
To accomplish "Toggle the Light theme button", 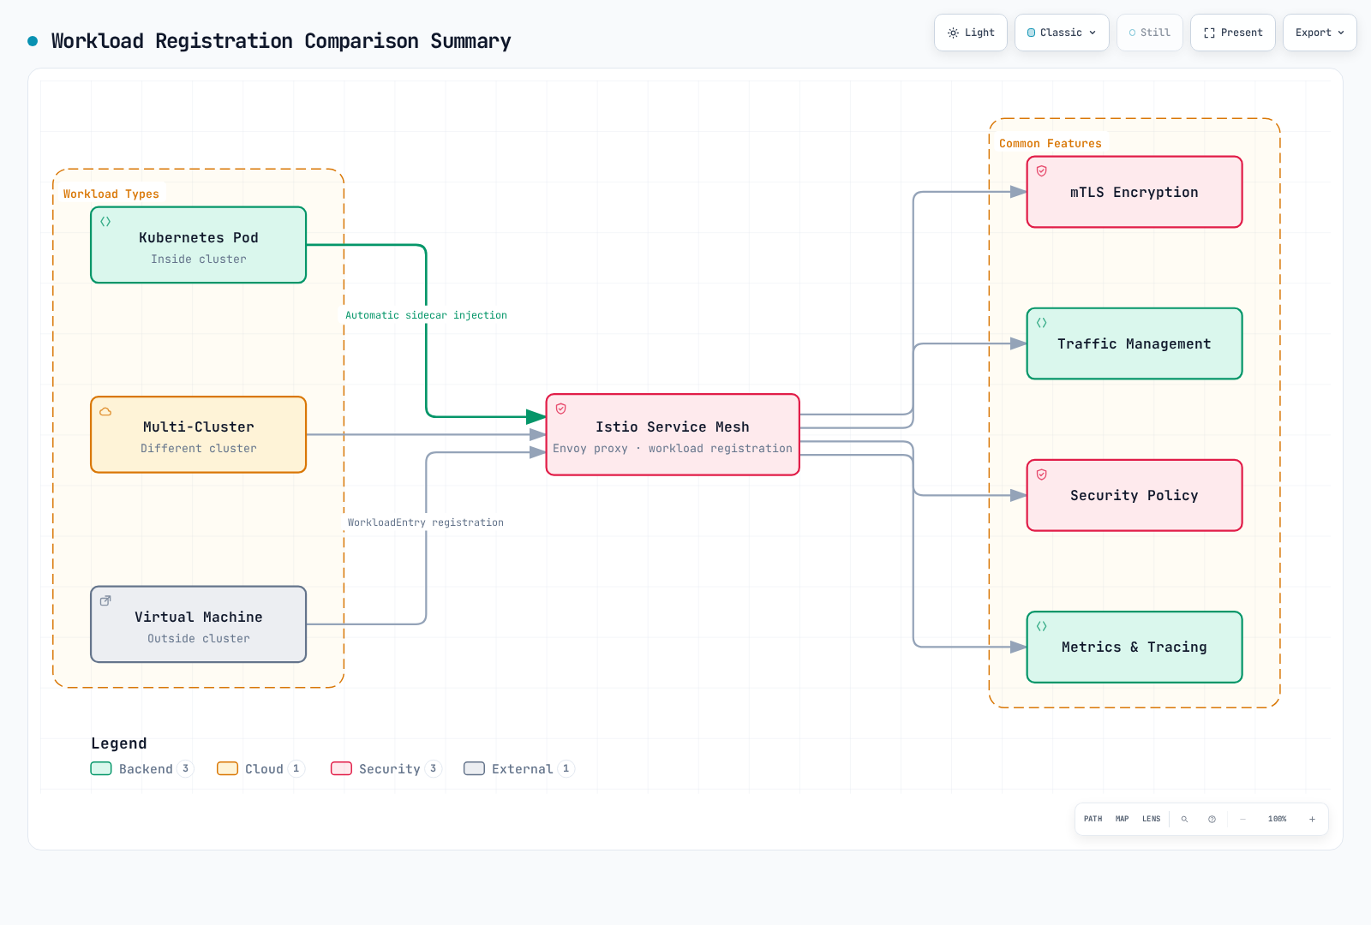I will click(x=971, y=33).
